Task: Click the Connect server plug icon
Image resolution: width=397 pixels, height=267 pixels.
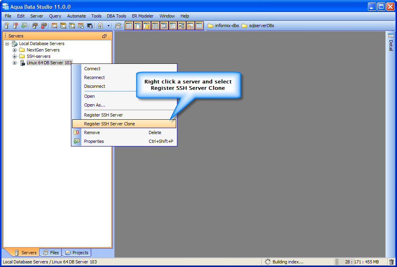Action: [x=35, y=26]
